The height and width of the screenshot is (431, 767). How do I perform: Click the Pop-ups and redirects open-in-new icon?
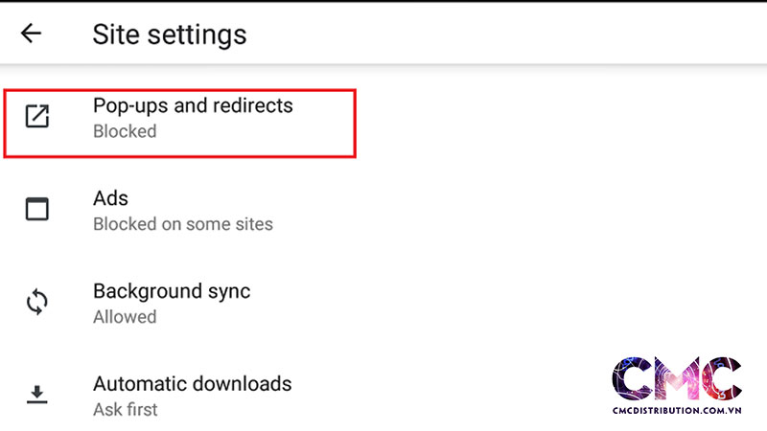[x=36, y=118]
